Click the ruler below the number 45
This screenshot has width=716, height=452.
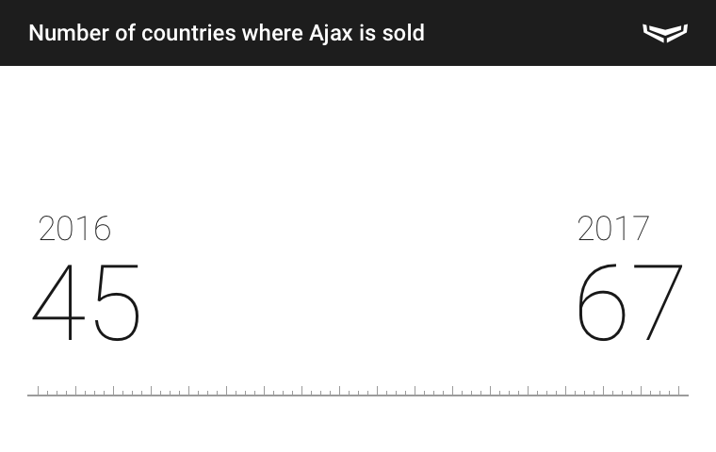(87, 391)
